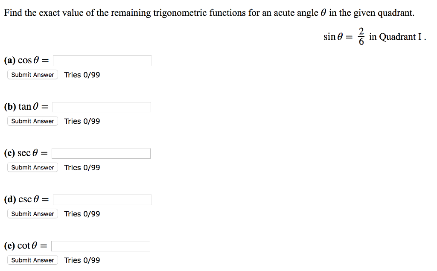Screen dimensions: 437x271
Task: Submit the answer for part (d)
Action: (x=32, y=213)
